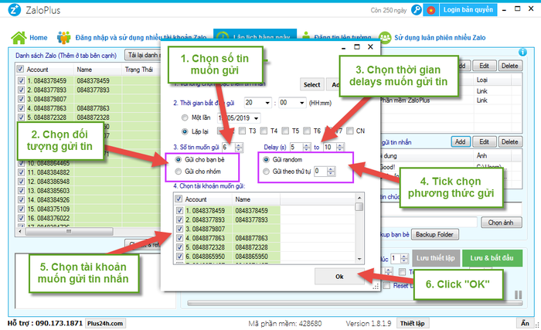Tick CN weekday checkbox
Image resolution: width=541 pixels, height=330 pixels.
pyautogui.click(x=350, y=131)
